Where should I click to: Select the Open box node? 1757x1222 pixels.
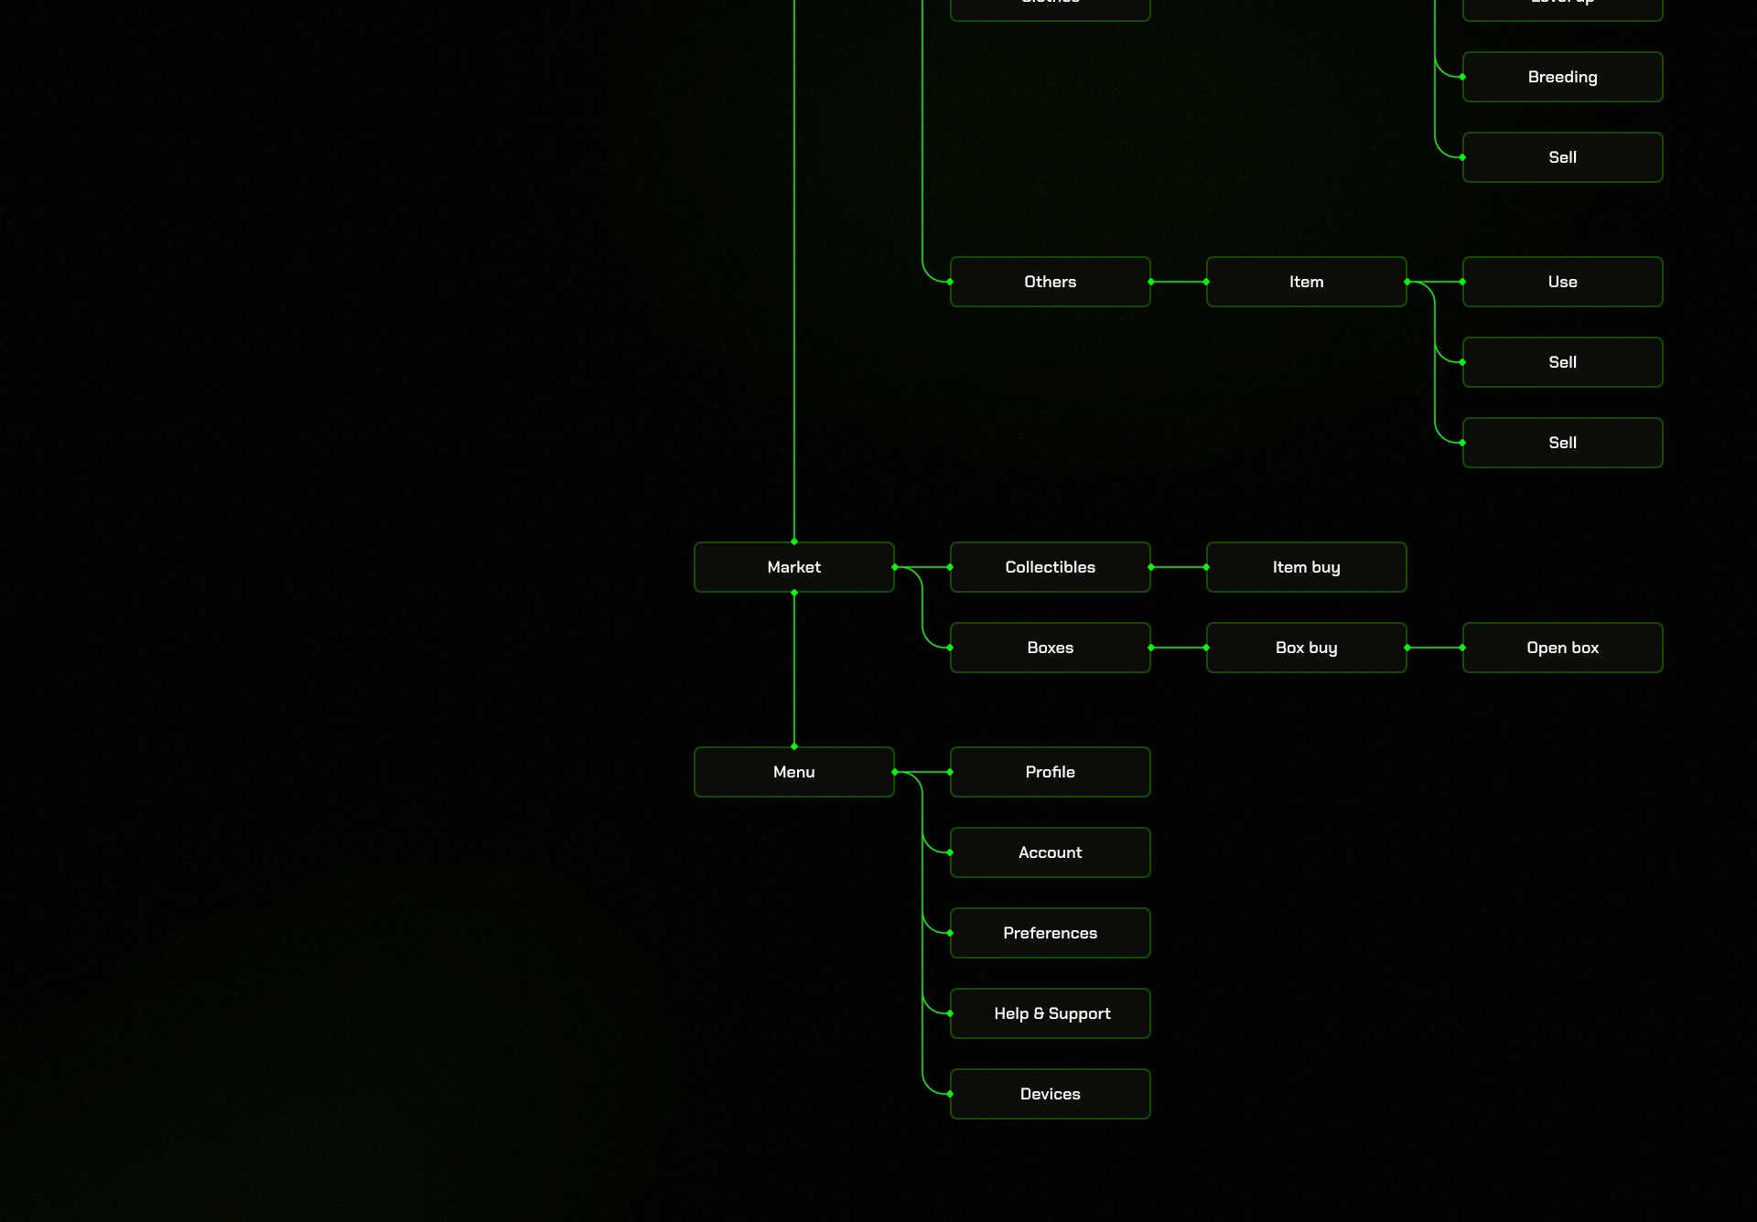coord(1562,648)
